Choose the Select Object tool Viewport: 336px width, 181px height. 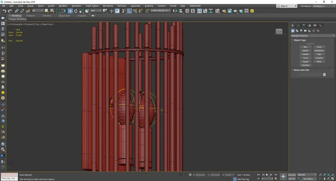tap(46, 11)
